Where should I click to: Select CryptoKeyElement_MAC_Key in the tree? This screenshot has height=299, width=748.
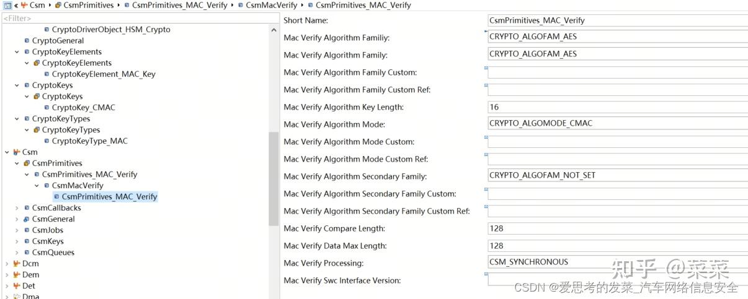click(104, 74)
